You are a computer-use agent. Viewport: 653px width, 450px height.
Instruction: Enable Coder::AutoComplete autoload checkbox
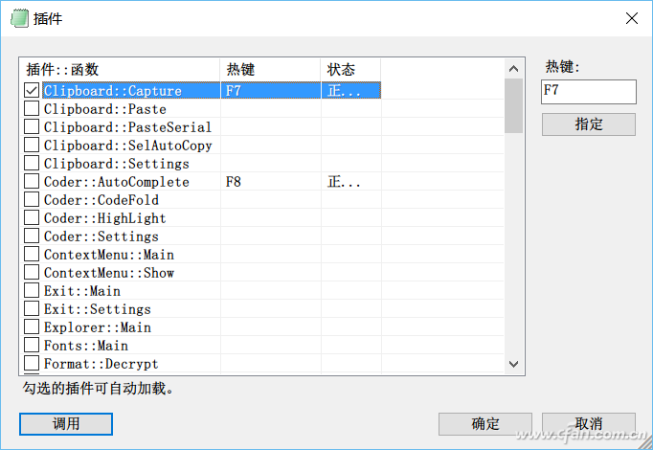[32, 182]
